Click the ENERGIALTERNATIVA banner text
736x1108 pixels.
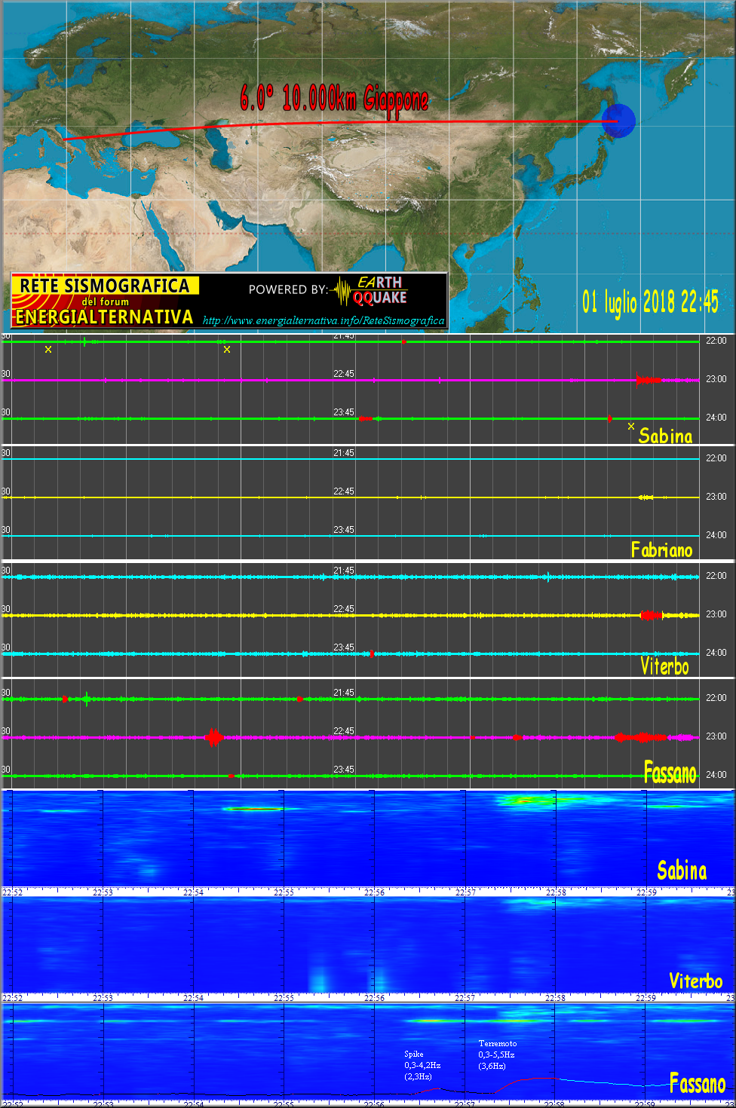(x=105, y=317)
